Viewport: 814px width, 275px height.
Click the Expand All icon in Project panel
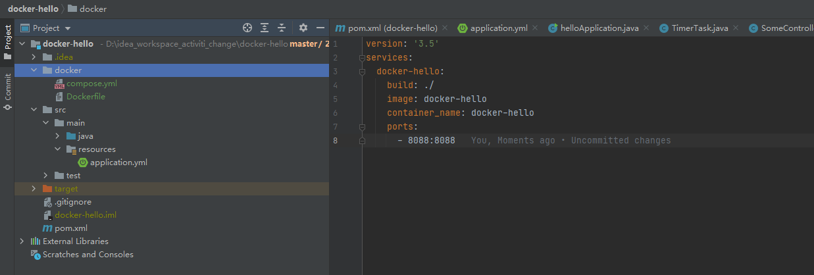(265, 28)
